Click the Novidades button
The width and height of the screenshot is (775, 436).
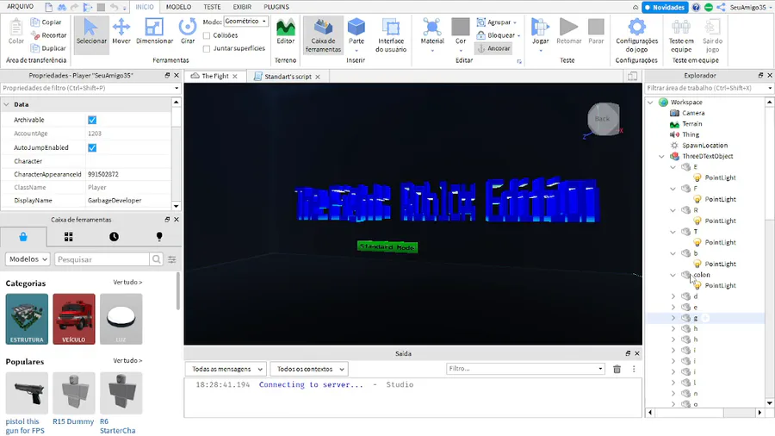pos(664,8)
